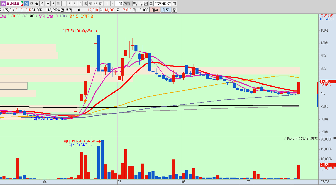Choose the 1 interval preset button
The width and height of the screenshot is (336, 185).
[x=64, y=4]
